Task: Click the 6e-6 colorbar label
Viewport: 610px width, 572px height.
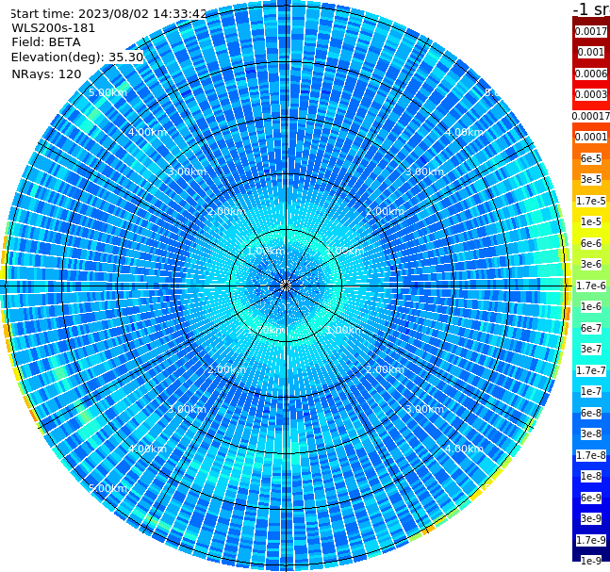Action: tap(591, 243)
